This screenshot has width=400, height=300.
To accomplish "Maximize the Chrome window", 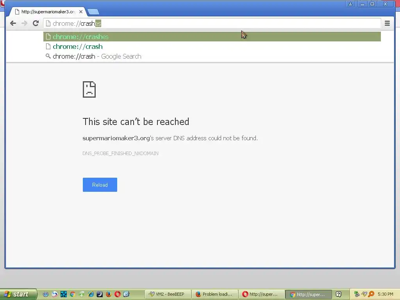I will (372, 4).
